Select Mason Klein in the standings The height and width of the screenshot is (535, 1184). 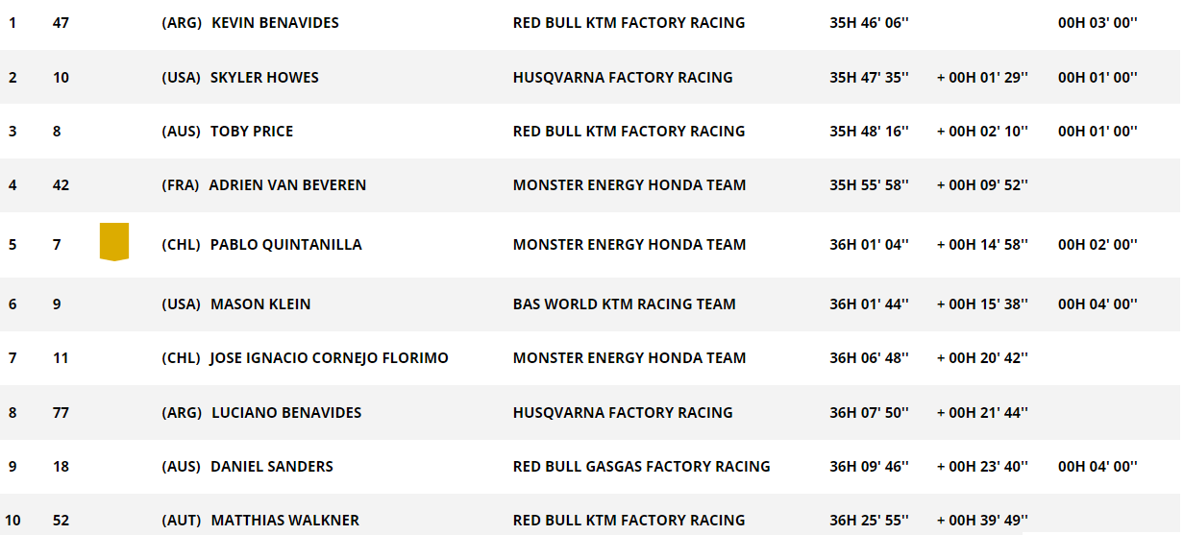[260, 304]
